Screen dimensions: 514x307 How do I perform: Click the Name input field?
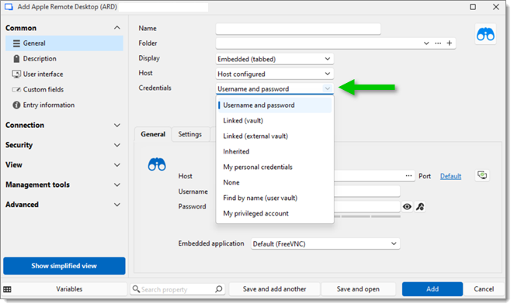[298, 29]
